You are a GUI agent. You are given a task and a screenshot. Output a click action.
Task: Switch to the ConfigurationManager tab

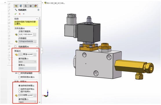click(x=26, y=6)
